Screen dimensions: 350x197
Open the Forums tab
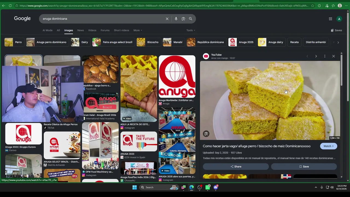tap(105, 30)
